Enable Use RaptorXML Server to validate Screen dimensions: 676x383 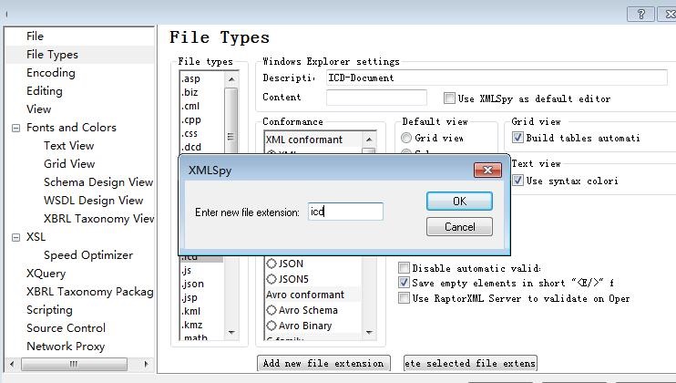404,297
